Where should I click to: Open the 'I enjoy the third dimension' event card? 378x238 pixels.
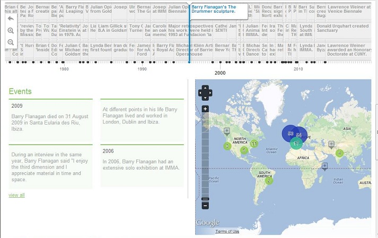(x=50, y=166)
